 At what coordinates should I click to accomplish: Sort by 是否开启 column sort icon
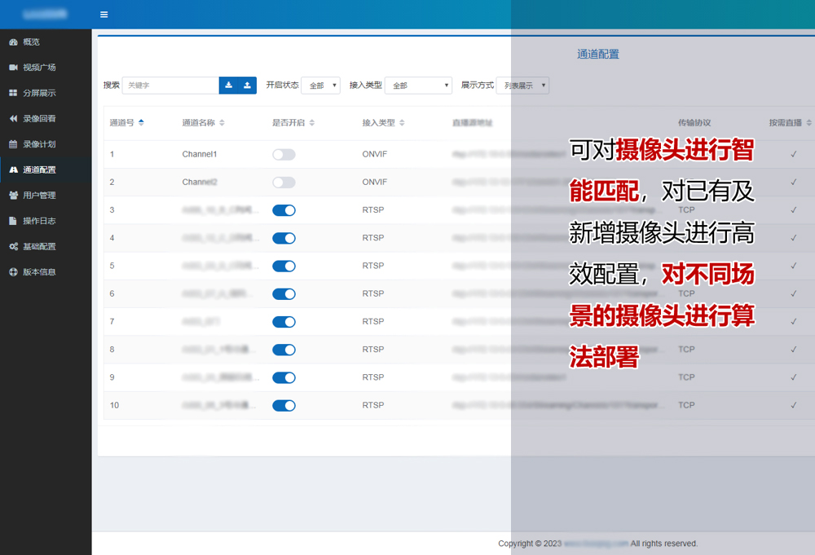312,123
